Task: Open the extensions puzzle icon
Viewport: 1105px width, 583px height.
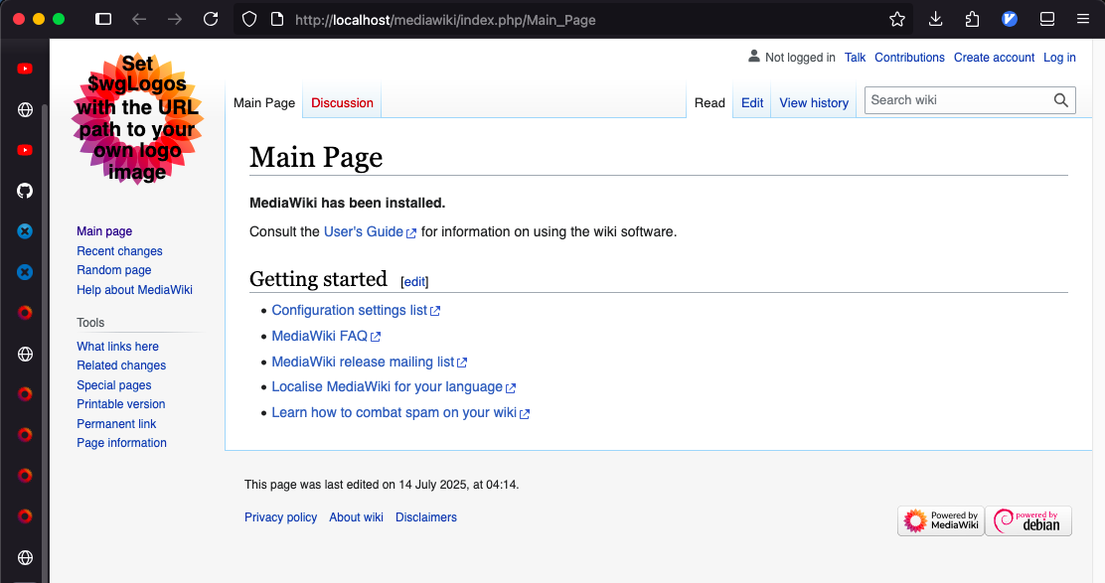Action: (973, 19)
